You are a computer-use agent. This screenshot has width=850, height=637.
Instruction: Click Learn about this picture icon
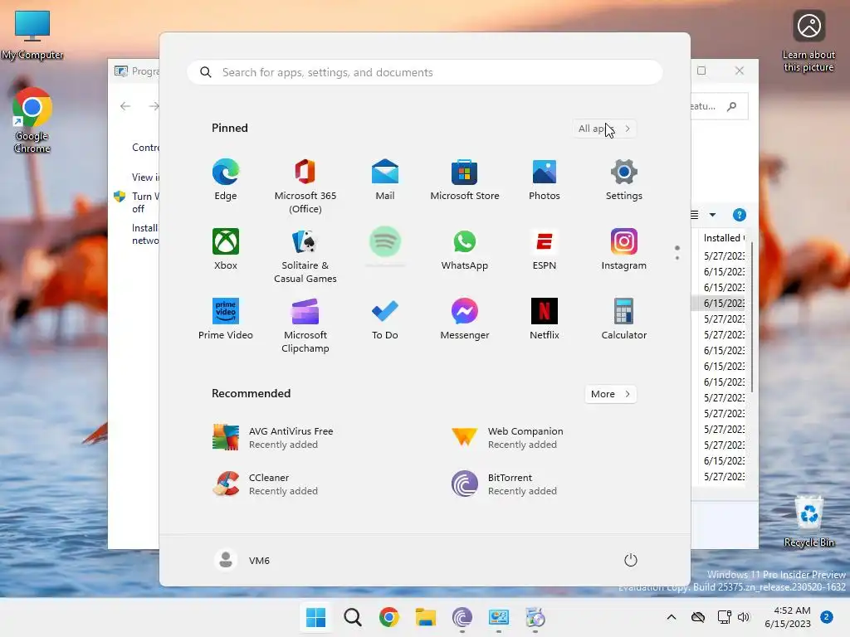coord(808,41)
